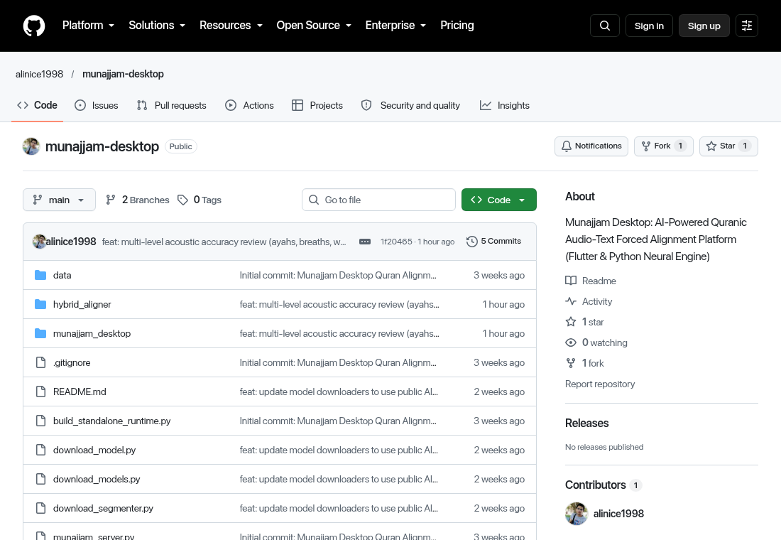Open build_standalone_runtime.py file name

[112, 421]
